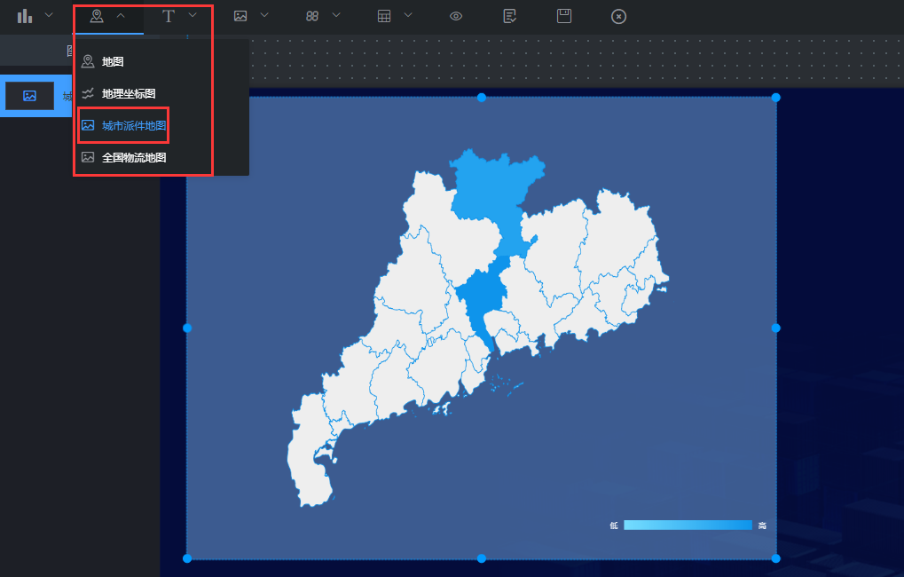904x577 pixels.
Task: Choose 全国物流地图 menu entry
Action: coord(161,157)
